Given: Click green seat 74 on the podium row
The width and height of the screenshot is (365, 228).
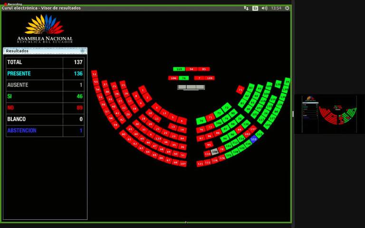Looking at the screenshot, I should [x=184, y=78].
